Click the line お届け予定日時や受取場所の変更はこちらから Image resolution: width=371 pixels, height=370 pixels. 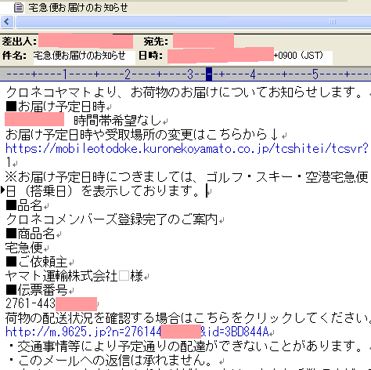click(142, 135)
